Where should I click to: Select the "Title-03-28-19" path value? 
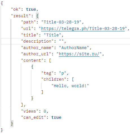(x=61, y=22)
